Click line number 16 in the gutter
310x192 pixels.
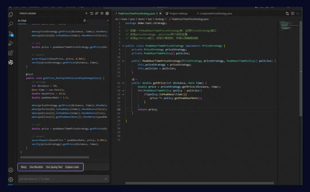[x=119, y=83]
